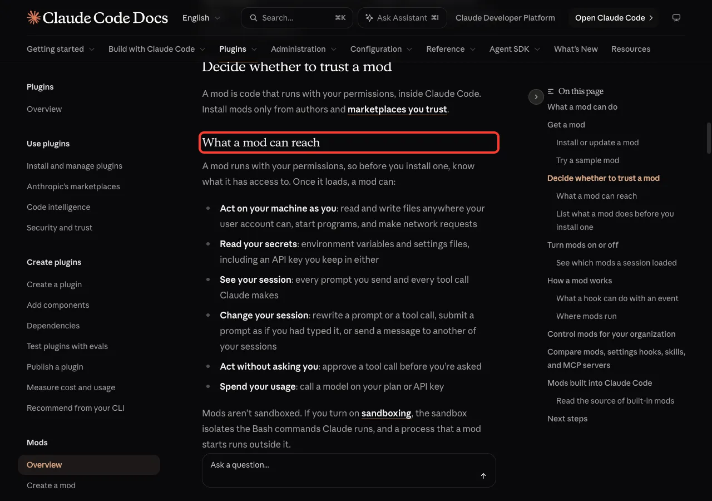Click the Ask a question input box
The width and height of the screenshot is (712, 501).
(x=349, y=470)
